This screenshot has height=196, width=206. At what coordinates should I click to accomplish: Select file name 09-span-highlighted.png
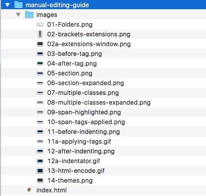pyautogui.click(x=84, y=112)
